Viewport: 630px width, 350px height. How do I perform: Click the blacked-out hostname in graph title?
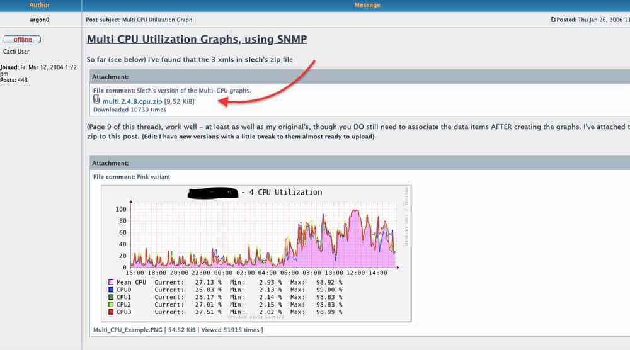[214, 192]
